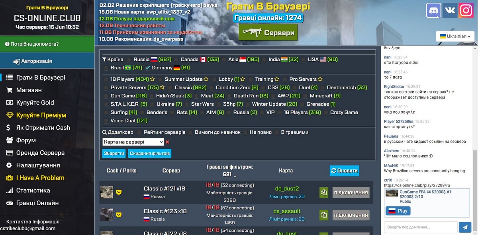Open the Instagram icon
Viewport: 478px width, 235px height.
point(467,10)
